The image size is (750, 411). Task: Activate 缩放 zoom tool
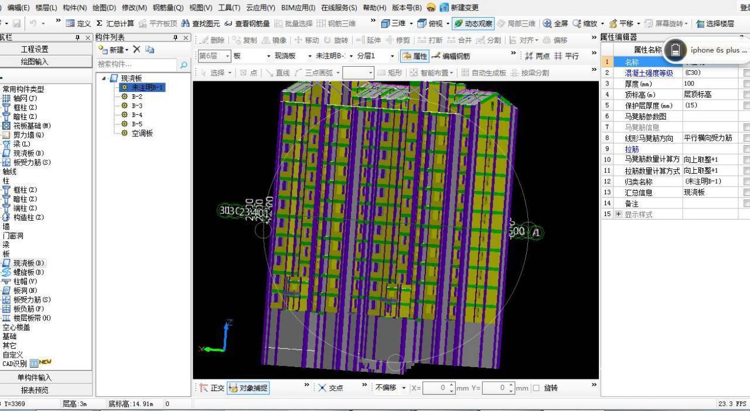[x=585, y=23]
